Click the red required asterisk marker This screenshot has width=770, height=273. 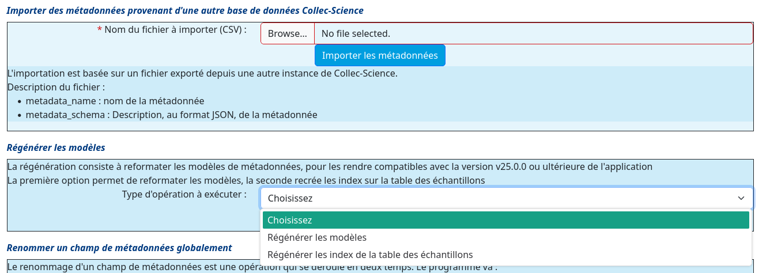(x=100, y=29)
